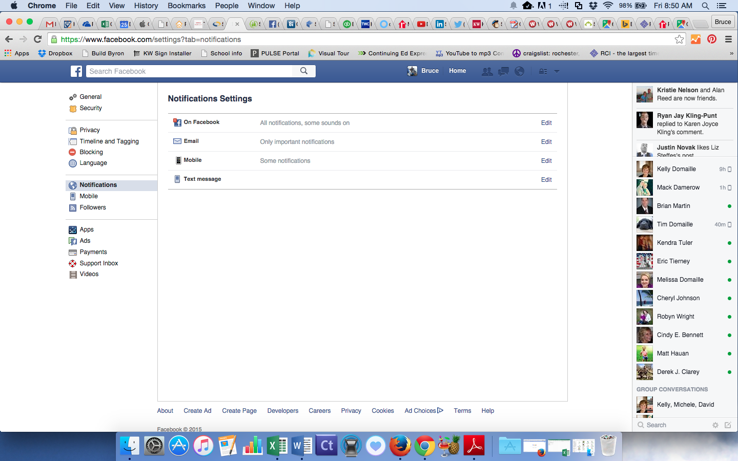Open Videos settings
738x461 pixels.
click(x=89, y=274)
